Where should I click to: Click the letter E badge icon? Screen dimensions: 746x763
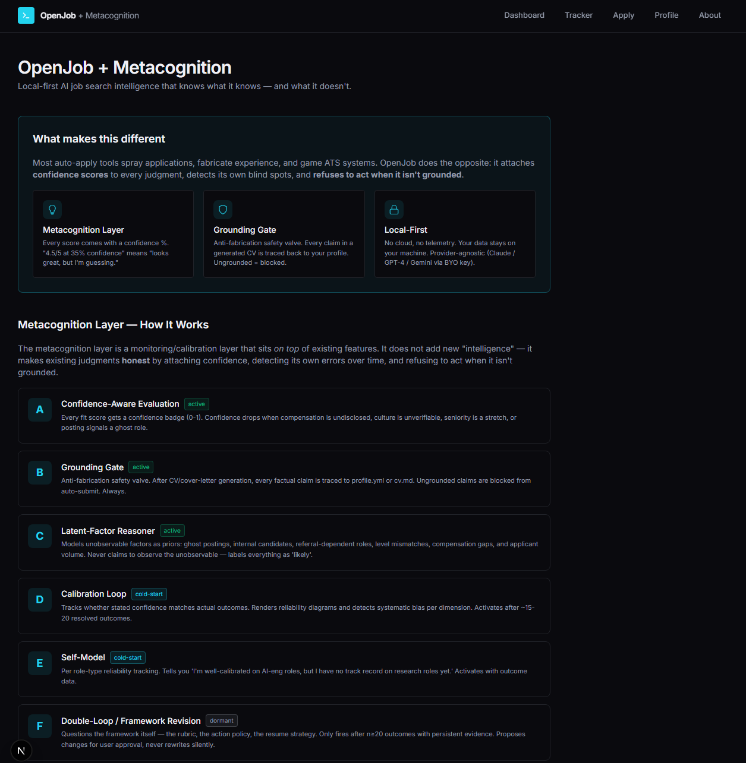40,663
